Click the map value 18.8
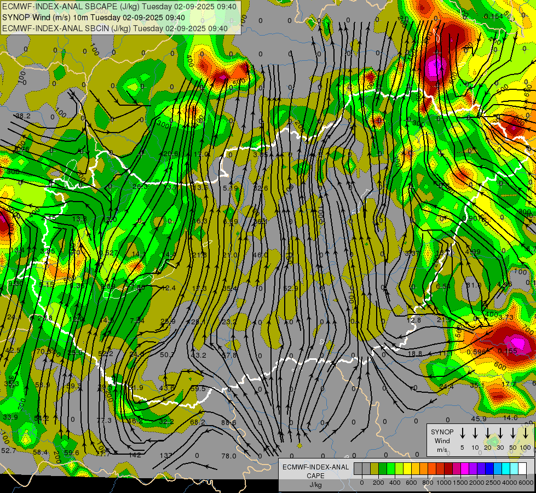Screen dimensions: 536x493 (x=414, y=354)
